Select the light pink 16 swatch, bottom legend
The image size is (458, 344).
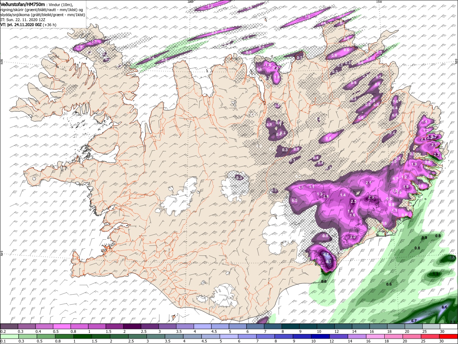click(x=376, y=336)
